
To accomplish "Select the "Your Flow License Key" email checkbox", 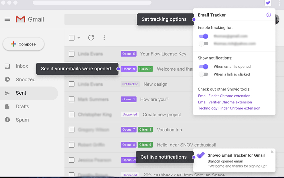I will pyautogui.click(x=72, y=54).
